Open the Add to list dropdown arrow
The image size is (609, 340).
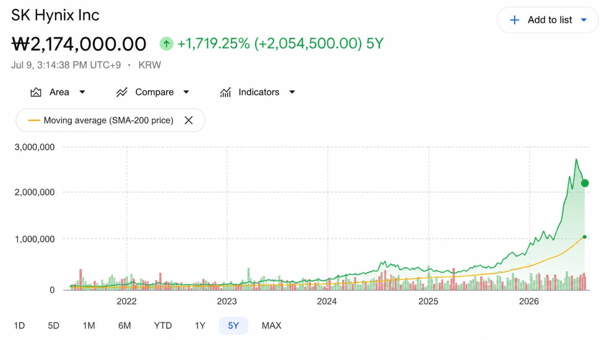[584, 20]
